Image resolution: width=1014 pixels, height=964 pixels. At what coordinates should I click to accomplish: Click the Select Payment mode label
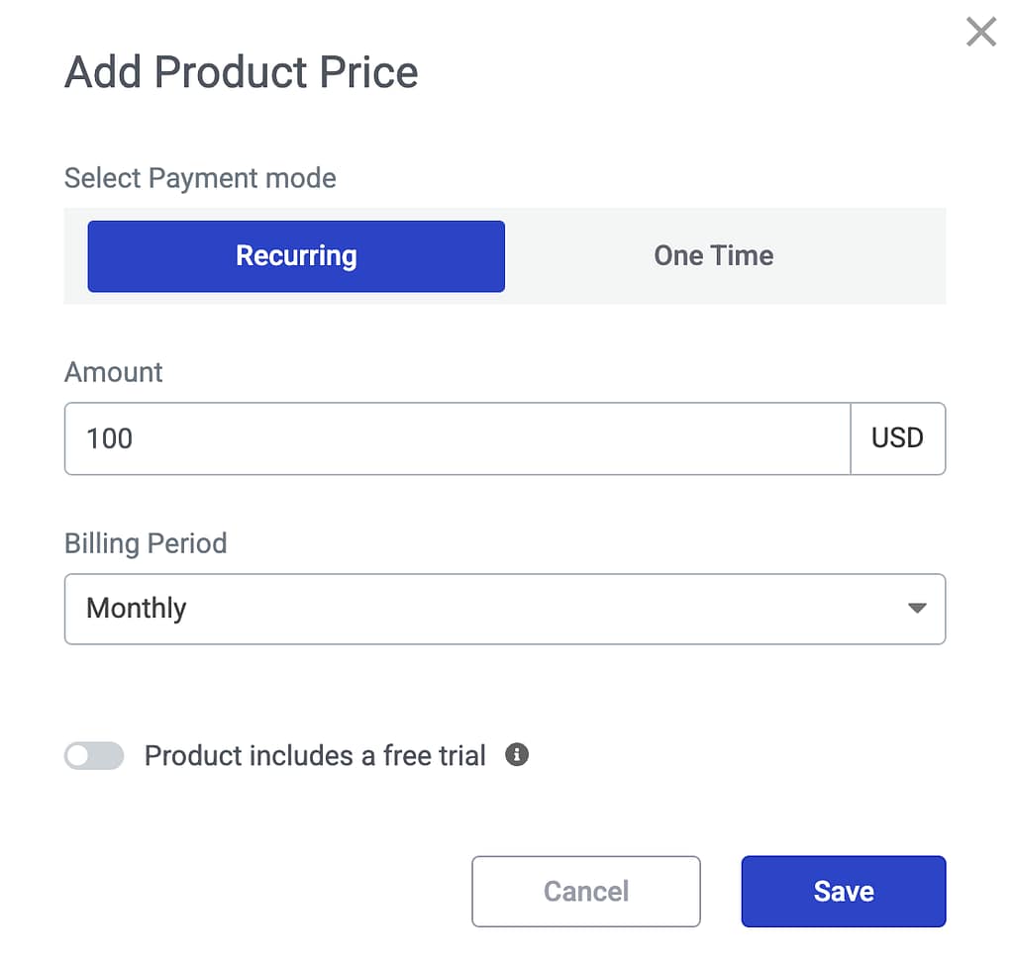coord(200,178)
